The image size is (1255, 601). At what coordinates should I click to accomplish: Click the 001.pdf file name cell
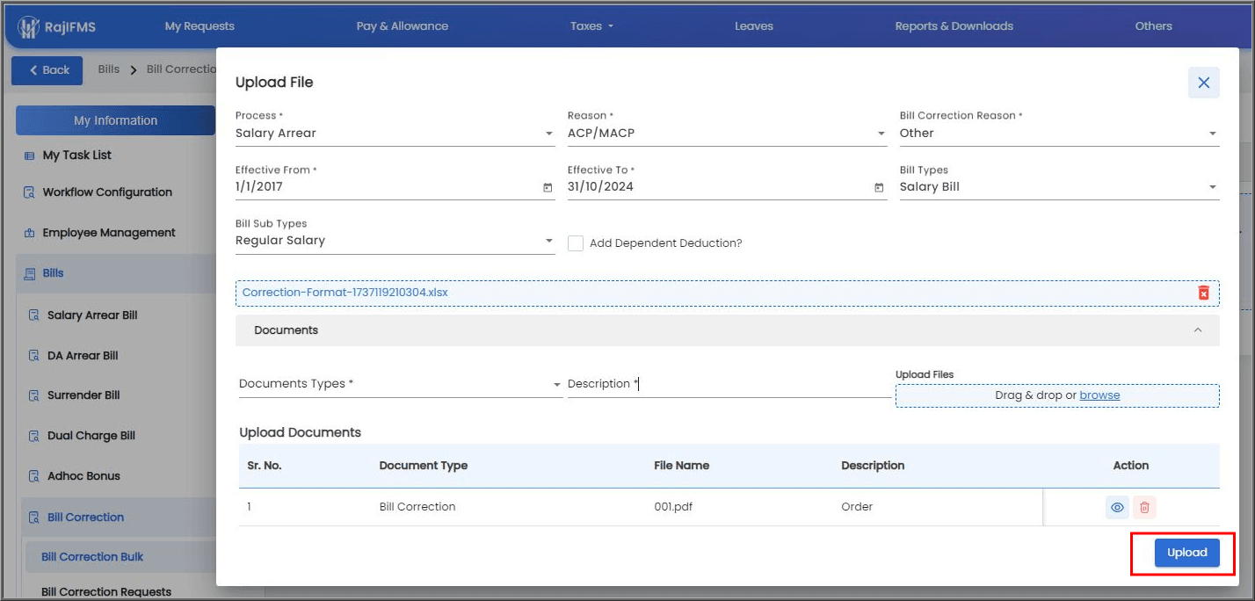672,507
